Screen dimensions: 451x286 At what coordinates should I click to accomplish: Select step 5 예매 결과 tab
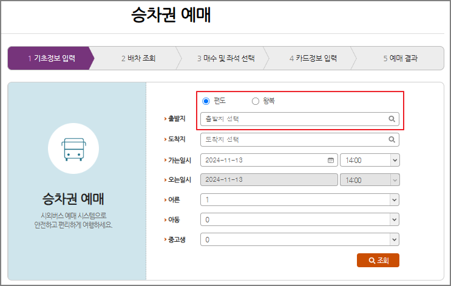tap(400, 58)
